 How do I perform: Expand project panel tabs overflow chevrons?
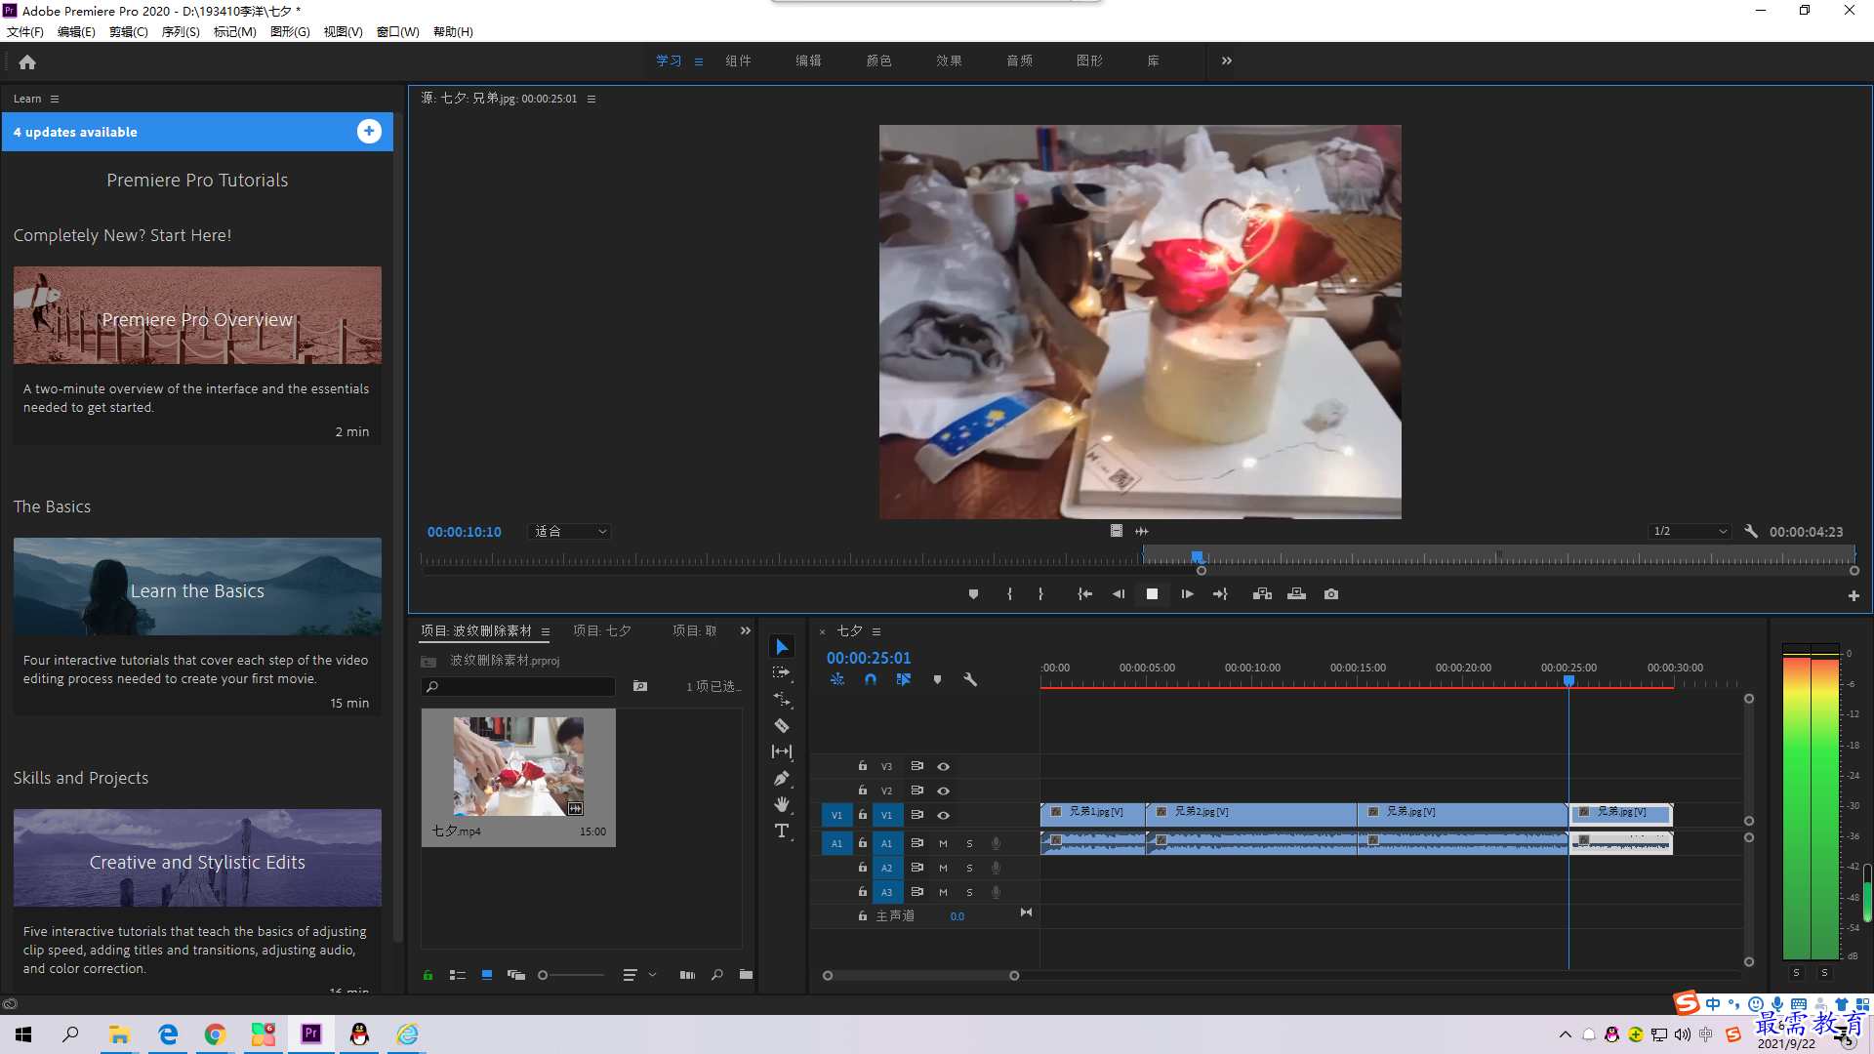coord(746,630)
